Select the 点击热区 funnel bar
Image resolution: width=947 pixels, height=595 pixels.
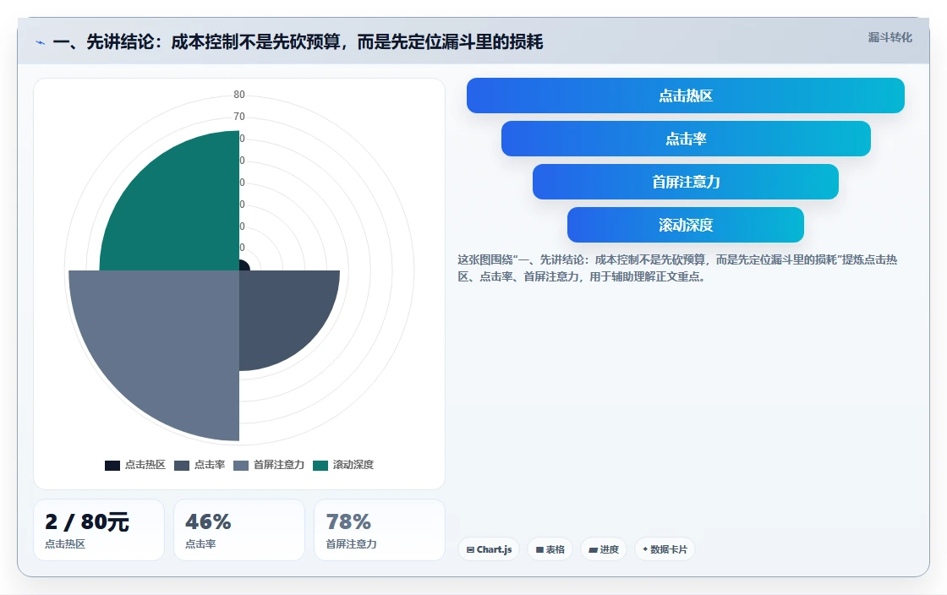click(x=686, y=96)
